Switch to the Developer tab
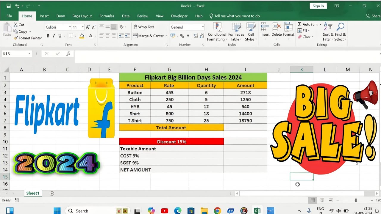The image size is (381, 214). click(179, 16)
